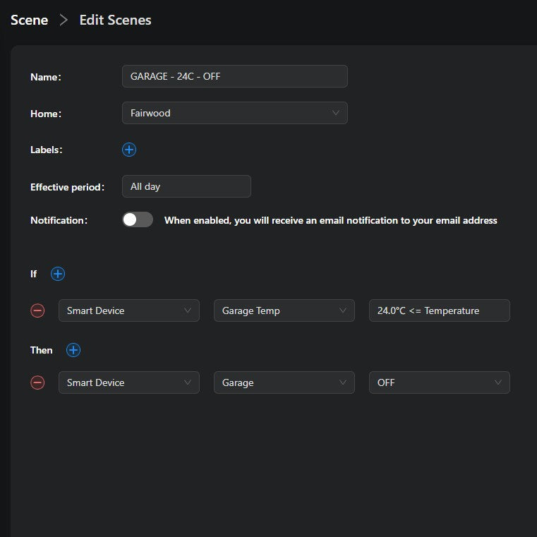This screenshot has width=537, height=537.
Task: Remove the Garage OFF action row
Action: point(37,382)
